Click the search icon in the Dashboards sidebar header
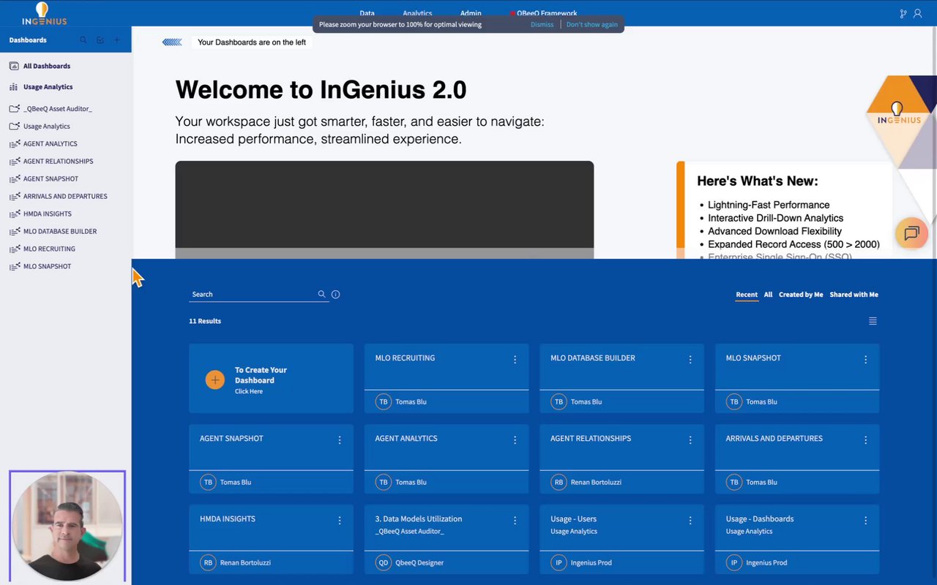Screen dimensions: 937x585 click(83, 40)
